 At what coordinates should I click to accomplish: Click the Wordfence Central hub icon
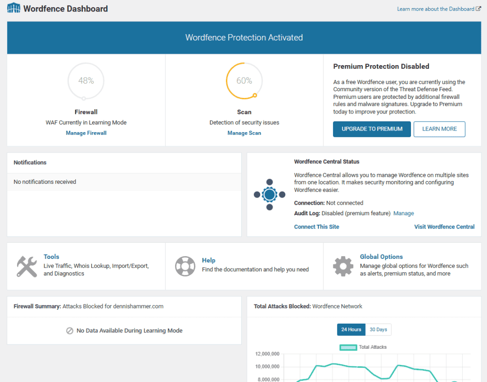tap(270, 195)
